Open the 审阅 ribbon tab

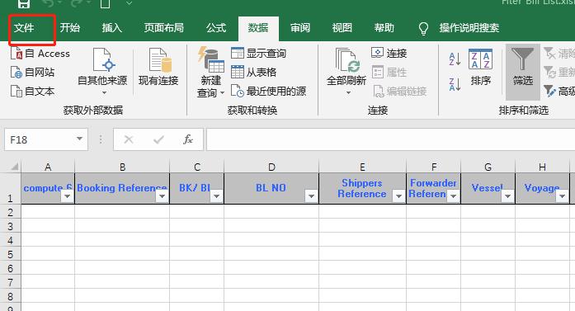(x=300, y=28)
